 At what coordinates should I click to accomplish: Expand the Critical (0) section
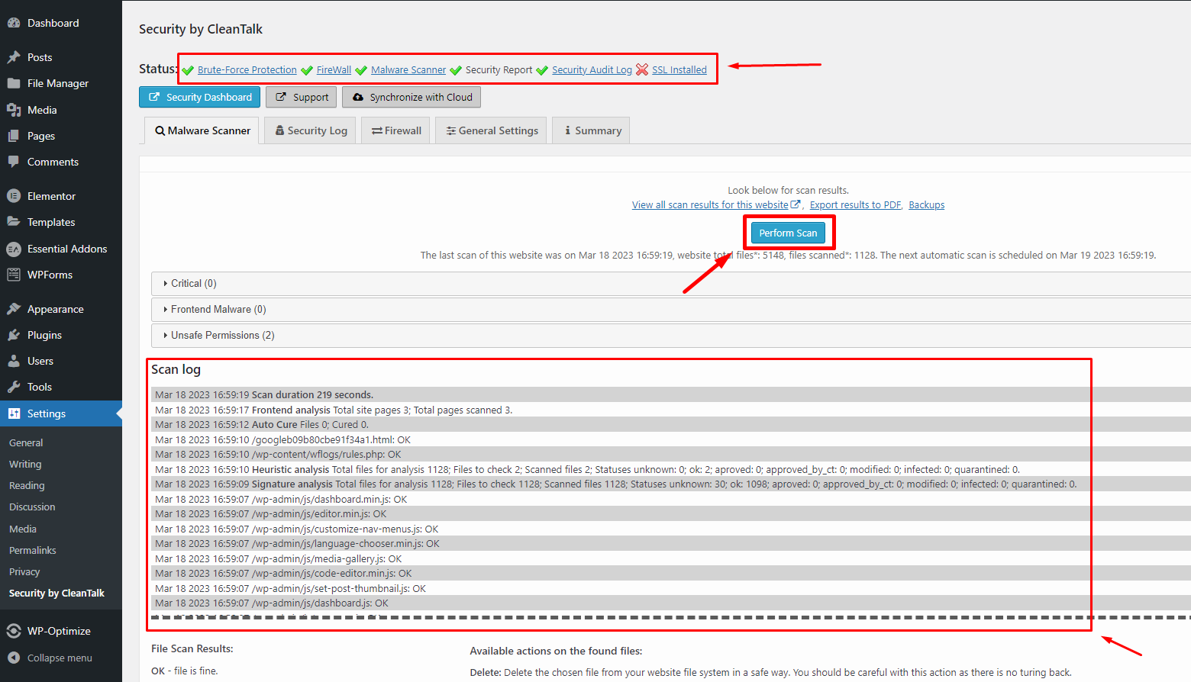pos(671,283)
